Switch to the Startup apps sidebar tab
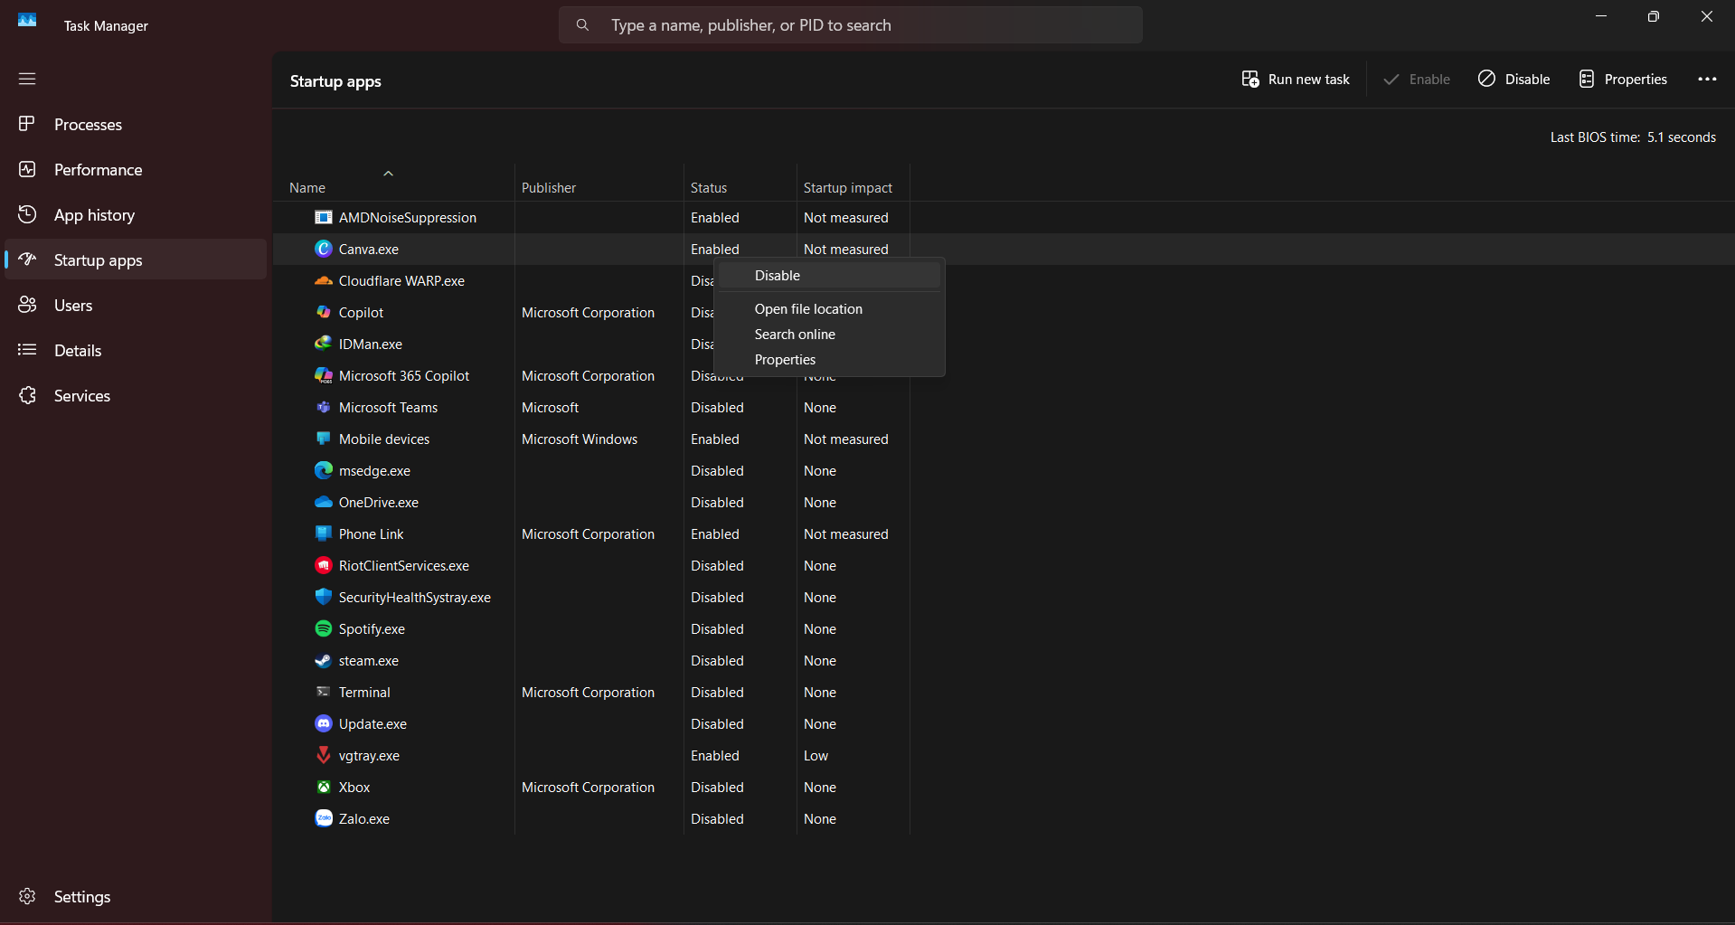Image resolution: width=1735 pixels, height=925 pixels. (x=136, y=260)
